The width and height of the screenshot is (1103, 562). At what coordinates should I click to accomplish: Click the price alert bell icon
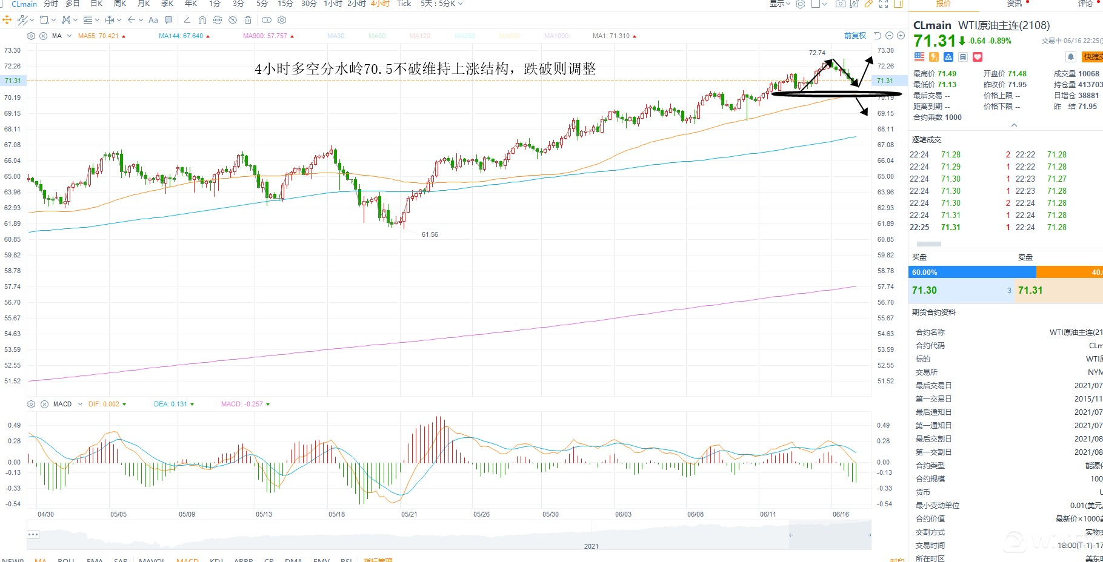[1071, 57]
